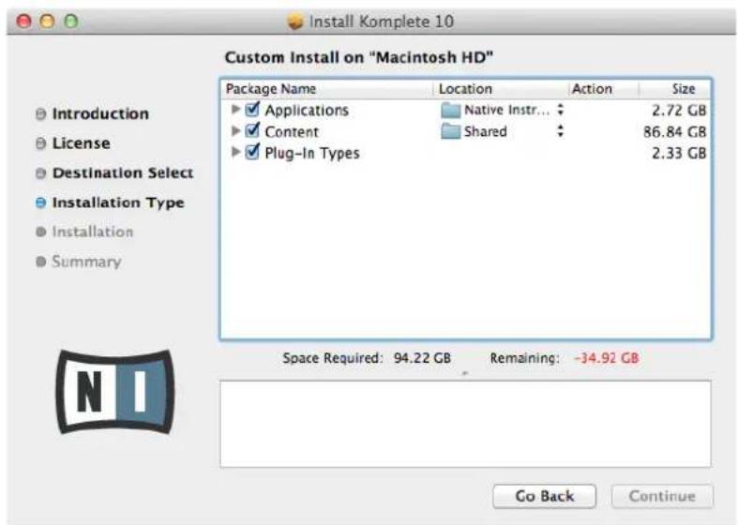Minimize the installer with the yellow button
This screenshot has width=738, height=525.
pos(47,22)
